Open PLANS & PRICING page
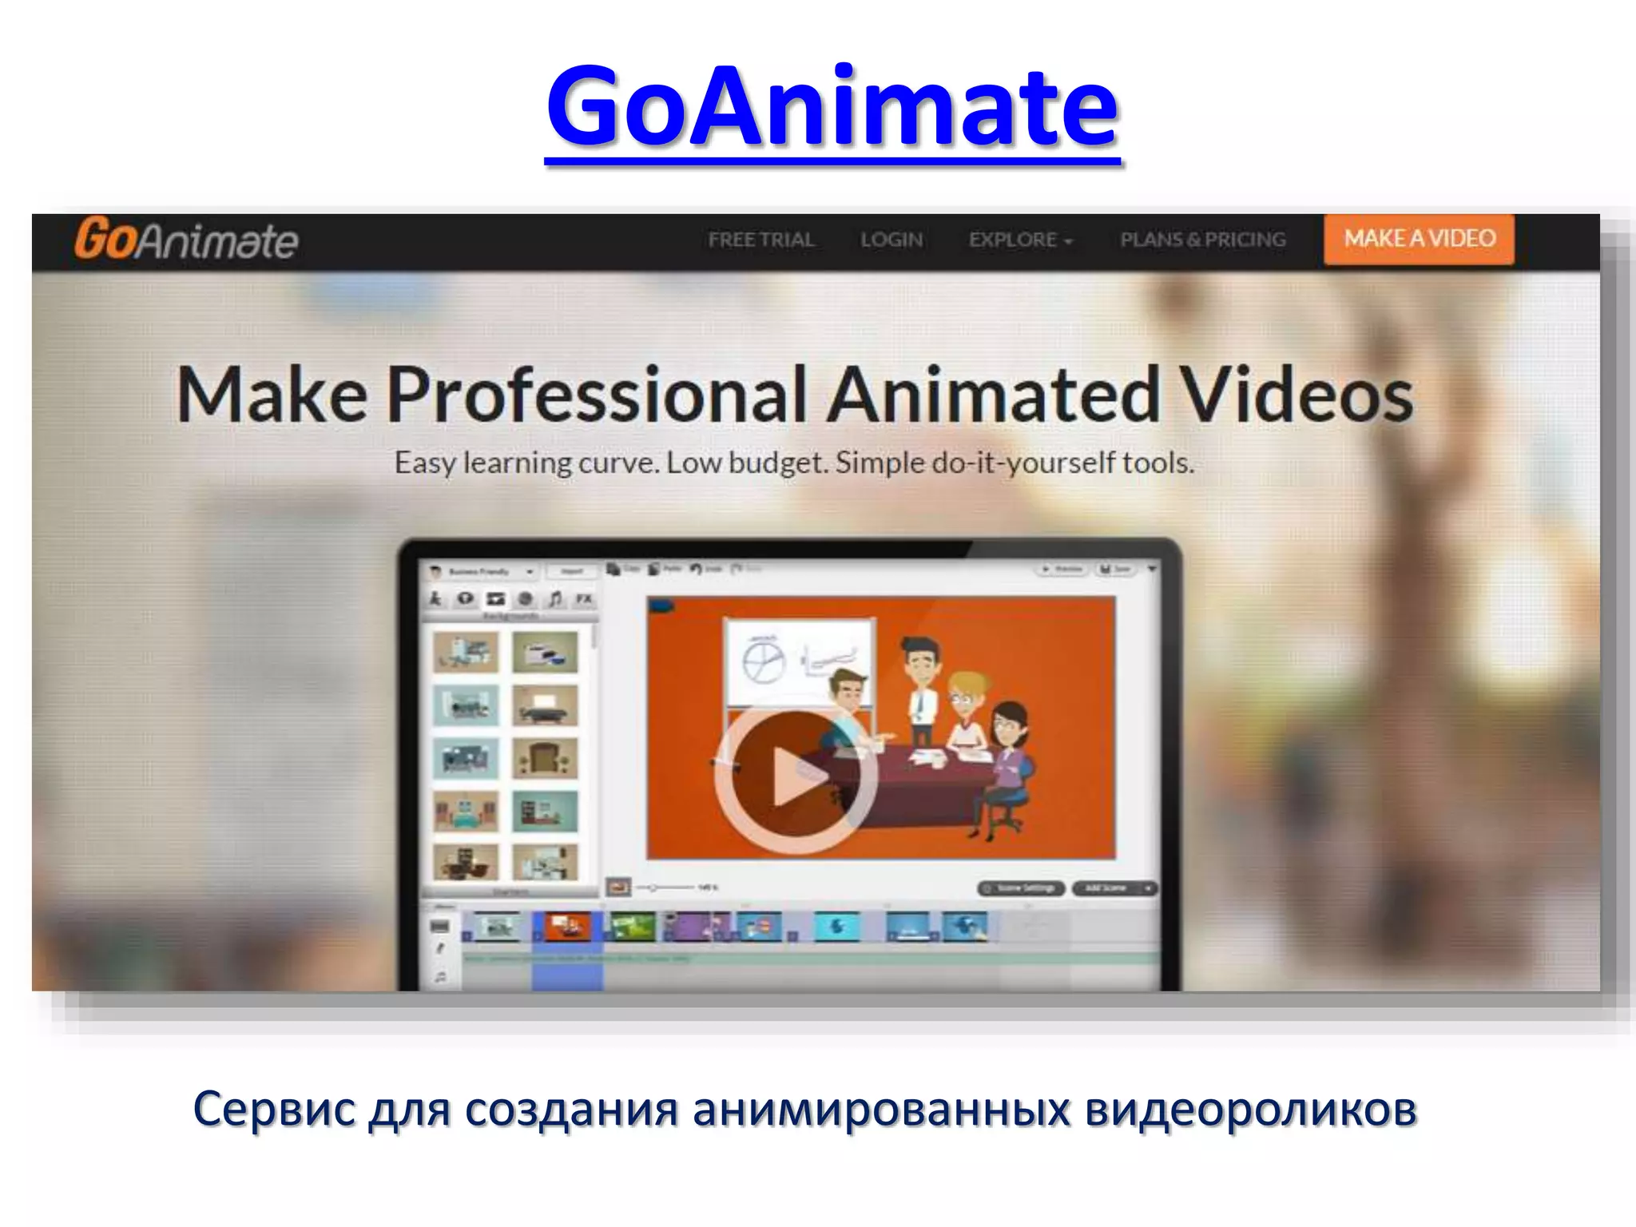 coord(1203,240)
